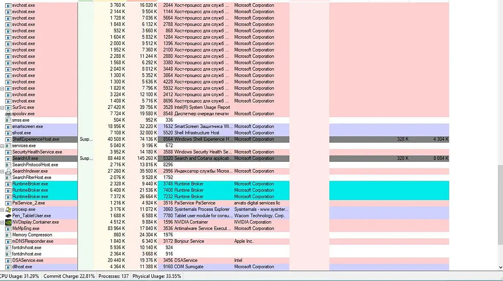Click the dllhost.exe process icon
503x281 pixels.
click(x=9, y=267)
